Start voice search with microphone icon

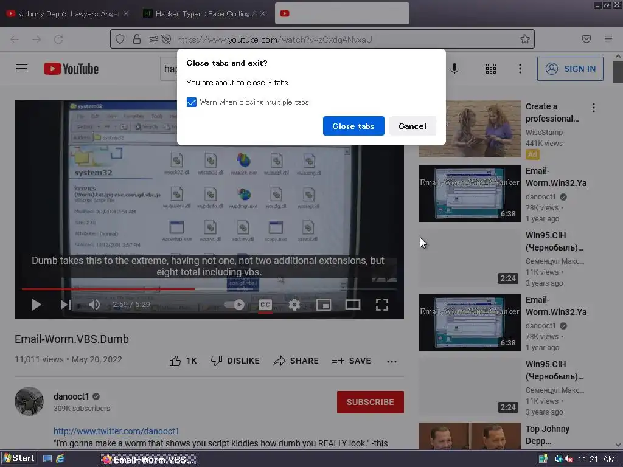[454, 69]
